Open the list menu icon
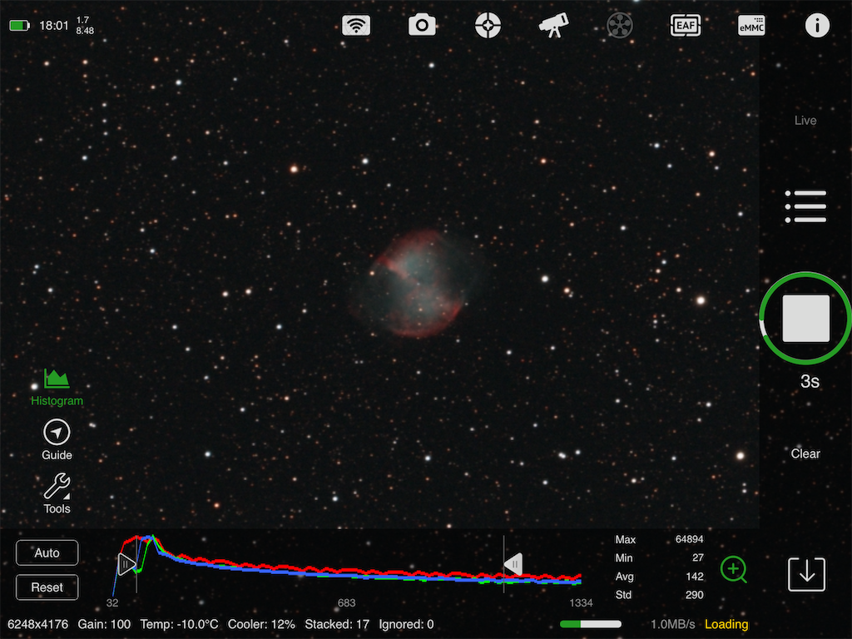This screenshot has height=639, width=852. coord(805,206)
